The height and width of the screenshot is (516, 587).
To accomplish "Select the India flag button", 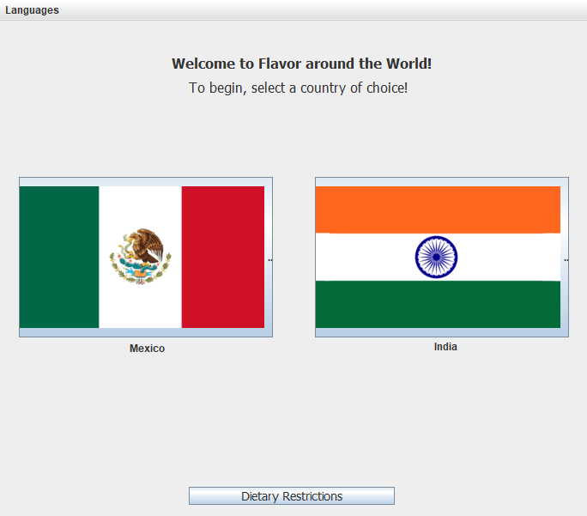I will 442,258.
